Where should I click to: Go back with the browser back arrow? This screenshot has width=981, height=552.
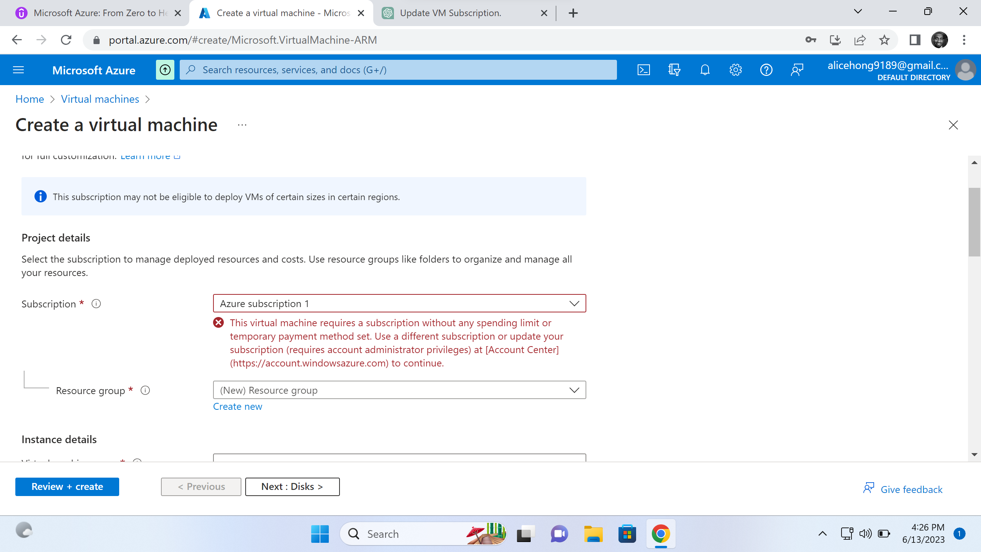click(x=17, y=40)
